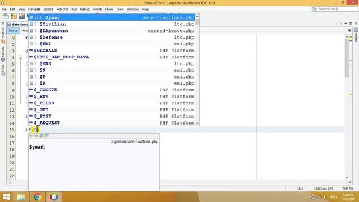Select $Civilian from completion list
This screenshot has width=359, height=202.
pyautogui.click(x=112, y=24)
